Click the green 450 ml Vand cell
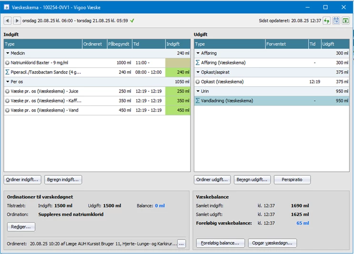The image size is (354, 254). tap(178, 110)
